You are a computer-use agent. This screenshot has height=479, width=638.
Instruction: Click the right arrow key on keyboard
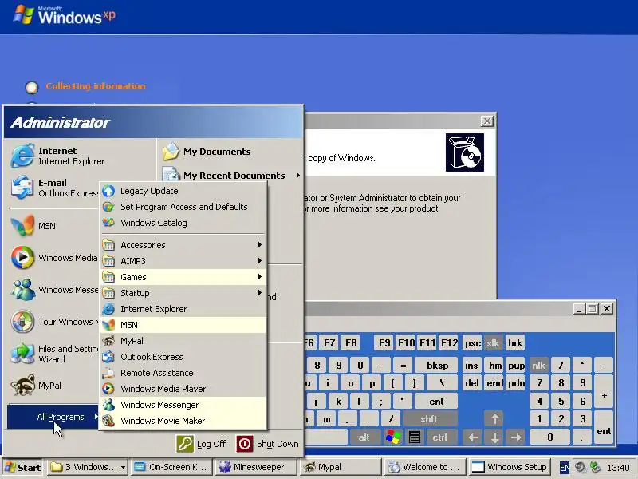(x=515, y=437)
